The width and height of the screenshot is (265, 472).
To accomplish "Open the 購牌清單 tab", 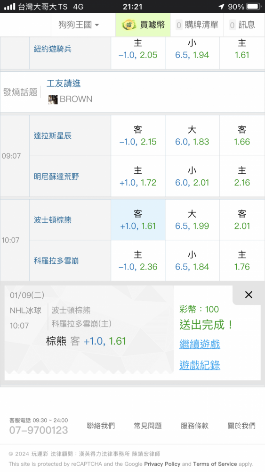I will point(197,25).
